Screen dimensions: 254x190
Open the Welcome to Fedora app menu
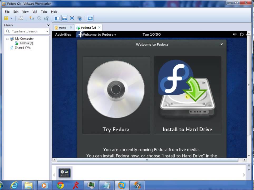coord(99,34)
